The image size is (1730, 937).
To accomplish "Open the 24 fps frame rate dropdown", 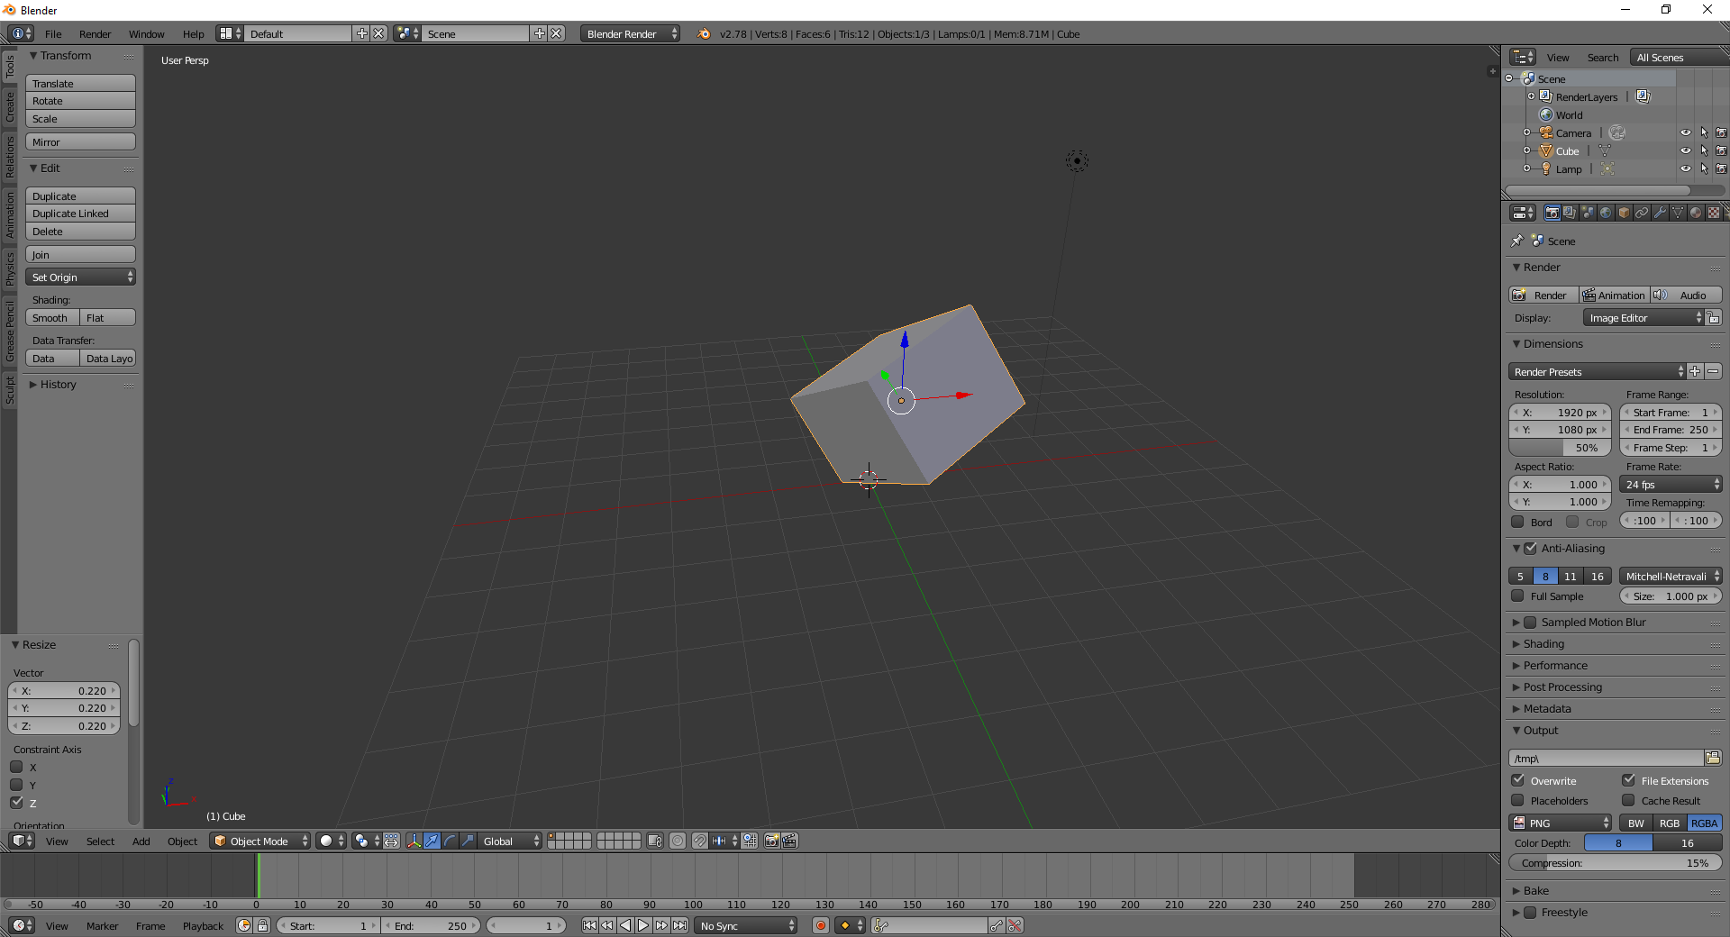I will pyautogui.click(x=1671, y=484).
